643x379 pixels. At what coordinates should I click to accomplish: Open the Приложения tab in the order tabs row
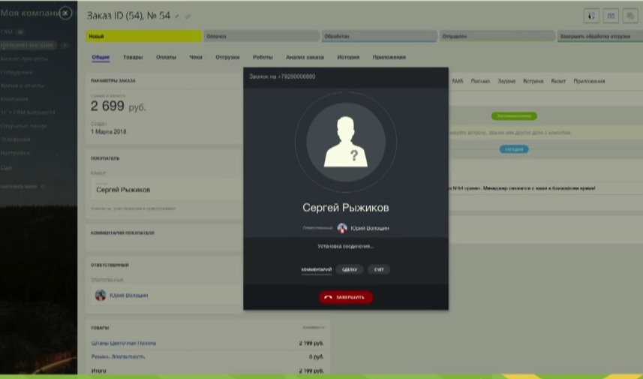pyautogui.click(x=389, y=57)
